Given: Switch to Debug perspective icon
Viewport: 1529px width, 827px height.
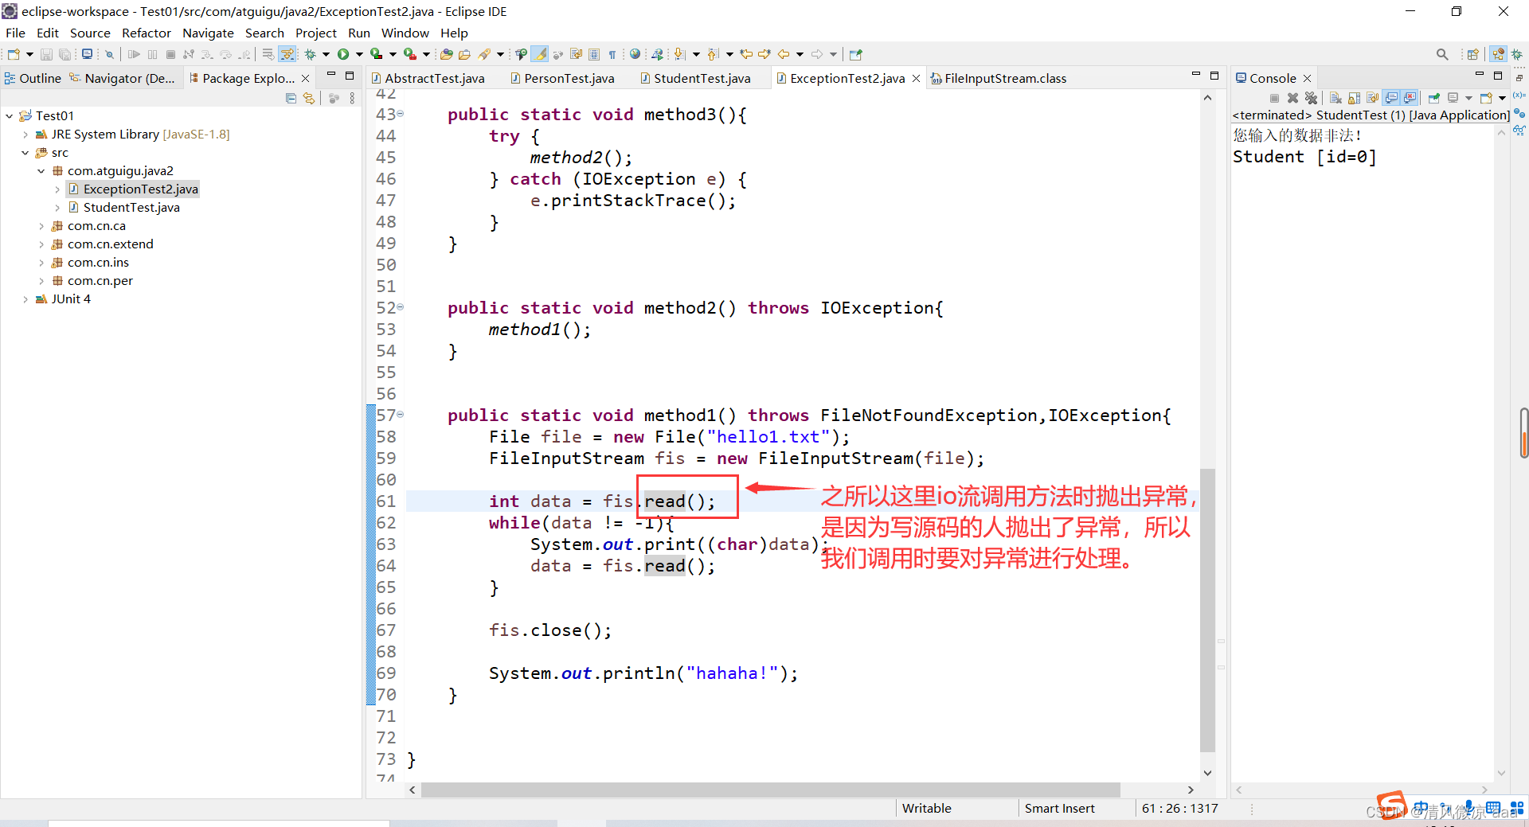Looking at the screenshot, I should click(x=1517, y=54).
